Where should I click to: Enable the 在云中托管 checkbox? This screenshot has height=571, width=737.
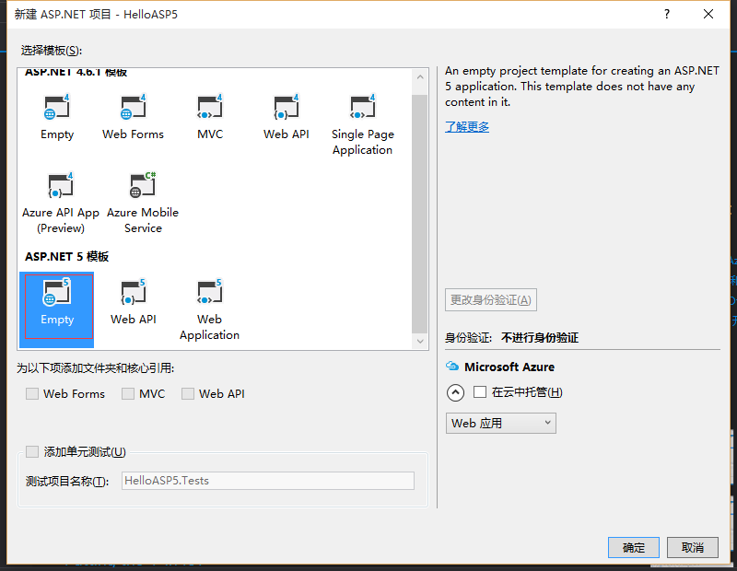[x=479, y=392]
